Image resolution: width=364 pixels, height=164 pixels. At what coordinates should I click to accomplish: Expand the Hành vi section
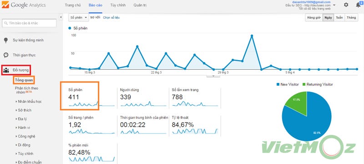point(23,128)
